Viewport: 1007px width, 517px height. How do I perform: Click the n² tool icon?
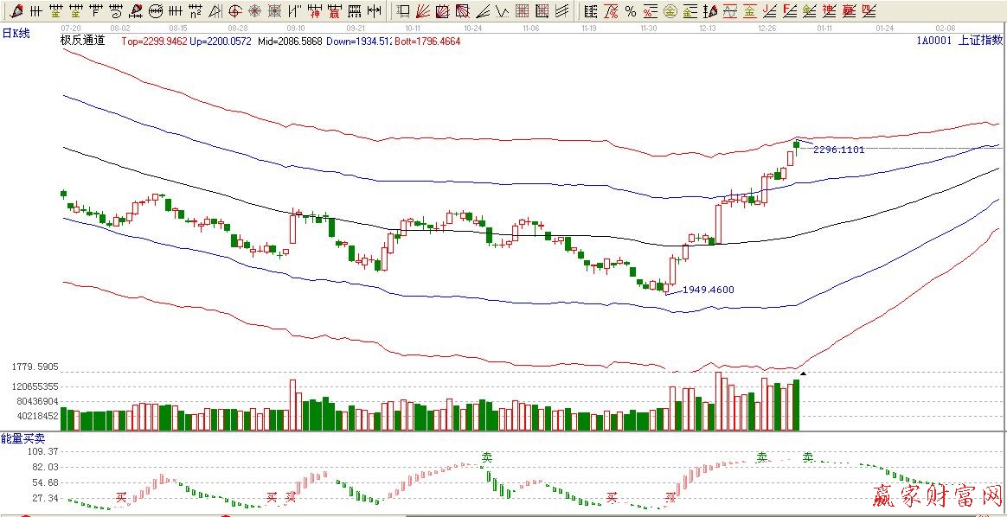[196, 11]
